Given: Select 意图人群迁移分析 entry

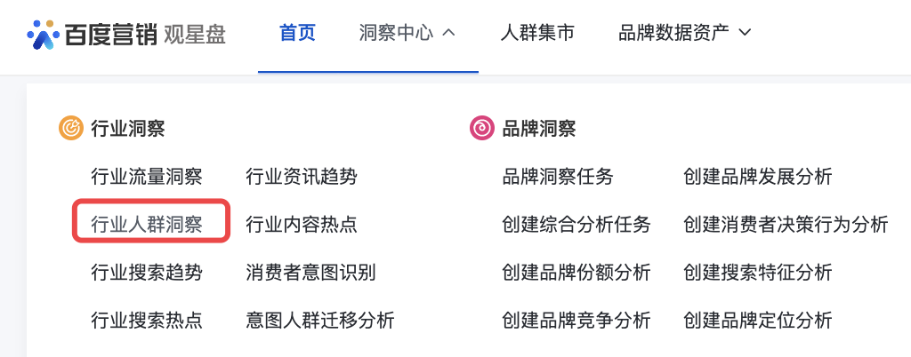Looking at the screenshot, I should click(320, 320).
